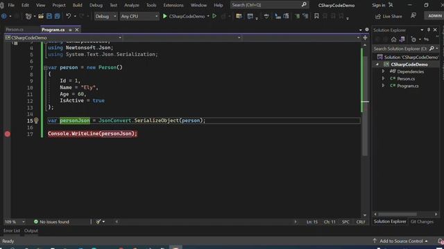The image size is (444, 249).
Task: Close the Program.cs tab
Action: coord(77,30)
